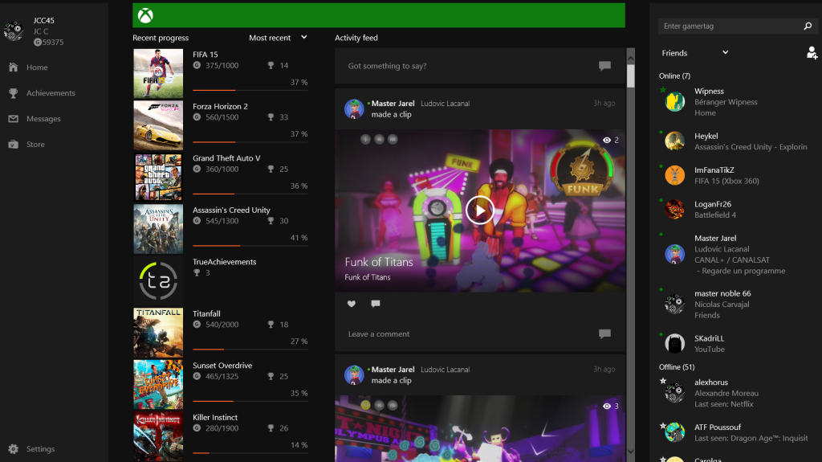Expand the Friends filter dropdown
Viewport: 822px width, 462px height.
(695, 52)
